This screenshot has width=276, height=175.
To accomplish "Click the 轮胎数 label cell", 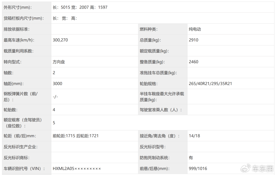I will coord(10,110).
